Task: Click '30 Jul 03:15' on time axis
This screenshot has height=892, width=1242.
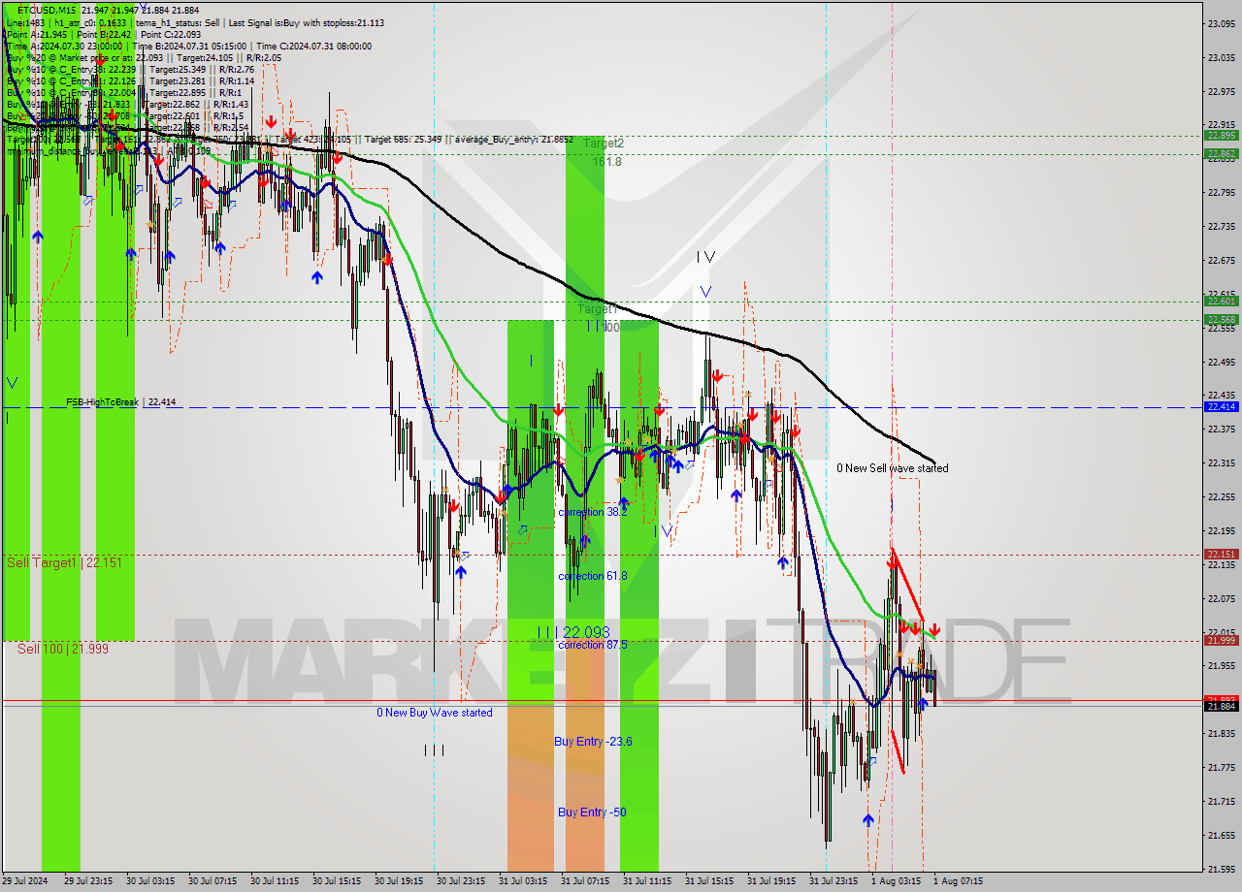Action: [x=150, y=881]
